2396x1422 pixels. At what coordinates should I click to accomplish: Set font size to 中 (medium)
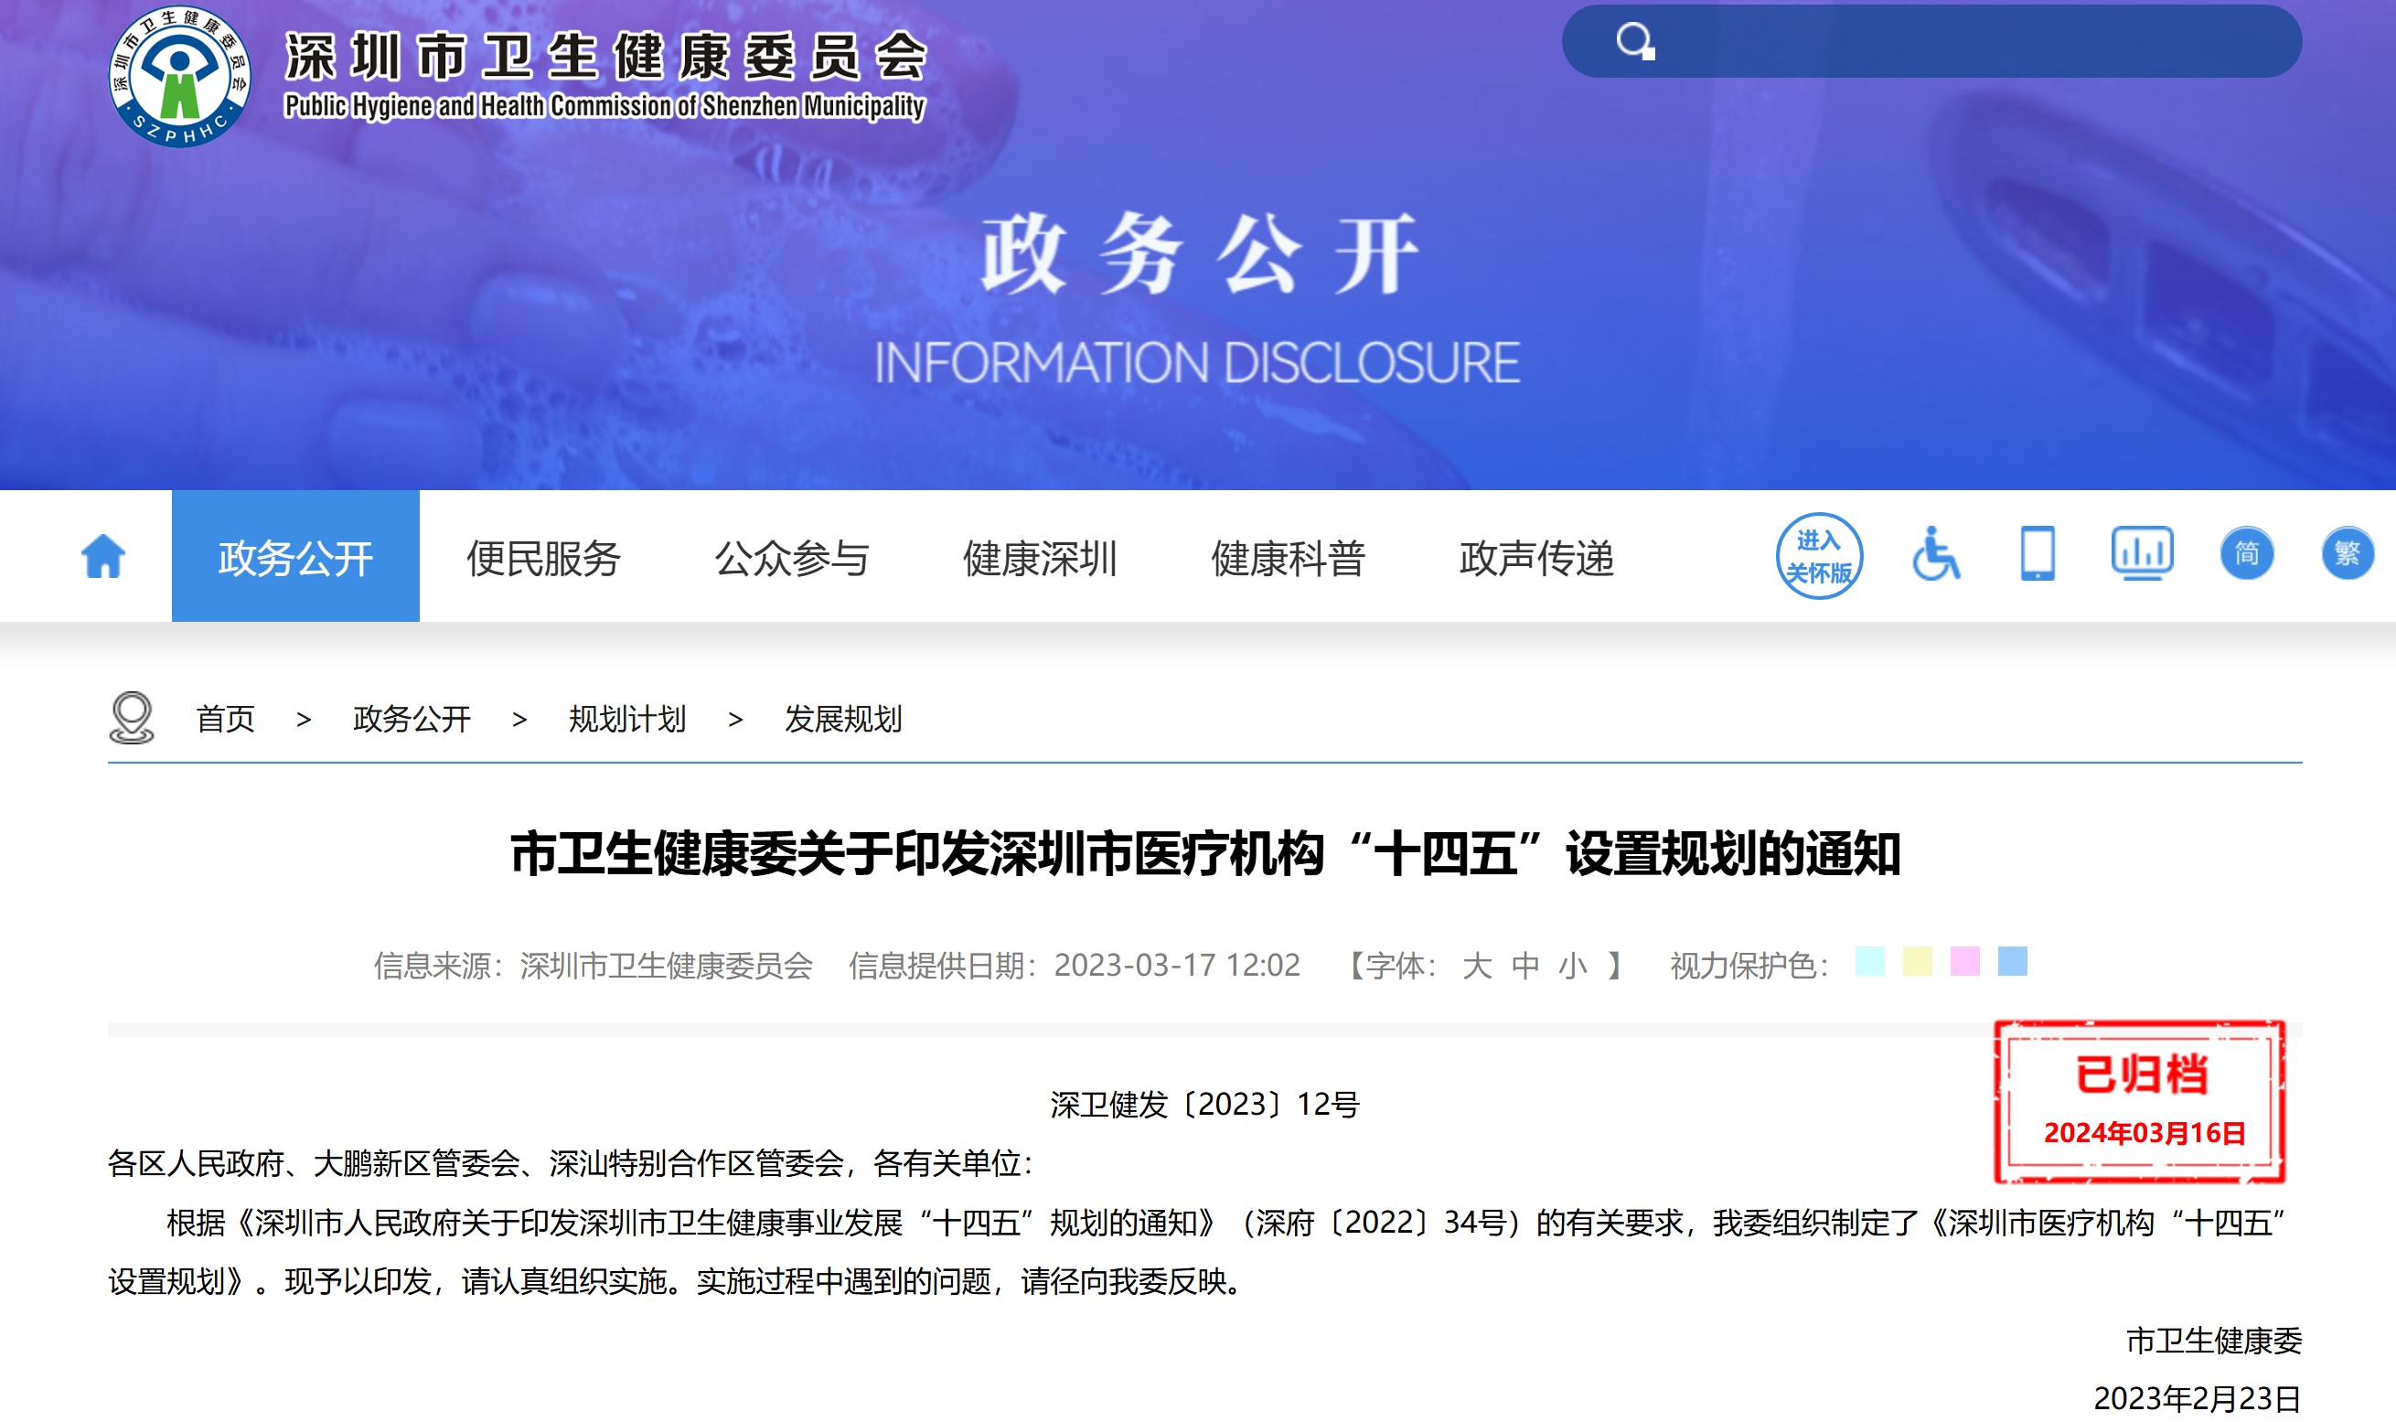[1525, 965]
